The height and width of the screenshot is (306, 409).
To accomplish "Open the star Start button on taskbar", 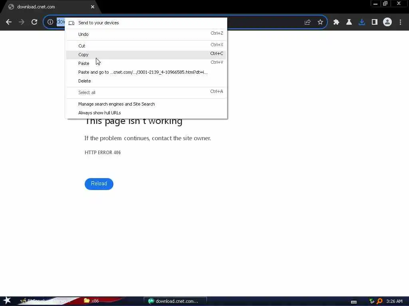I will click(x=7, y=300).
